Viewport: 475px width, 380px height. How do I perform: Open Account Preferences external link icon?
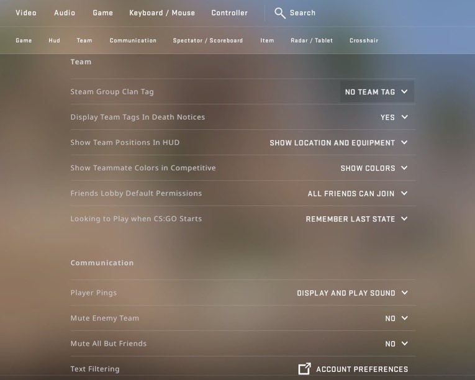coord(304,369)
